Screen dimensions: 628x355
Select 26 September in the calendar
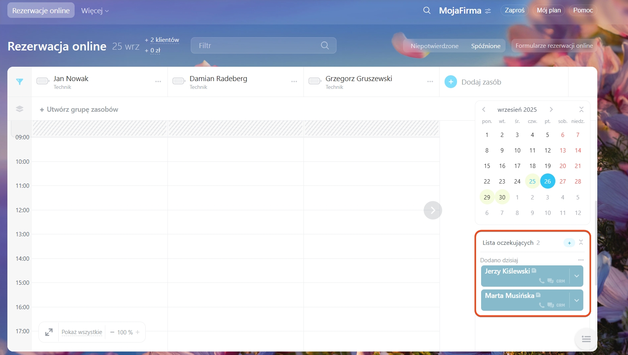tap(548, 181)
